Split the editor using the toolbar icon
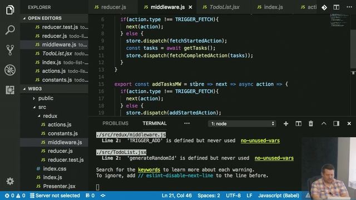356x200 pixels. pyautogui.click(x=336, y=7)
